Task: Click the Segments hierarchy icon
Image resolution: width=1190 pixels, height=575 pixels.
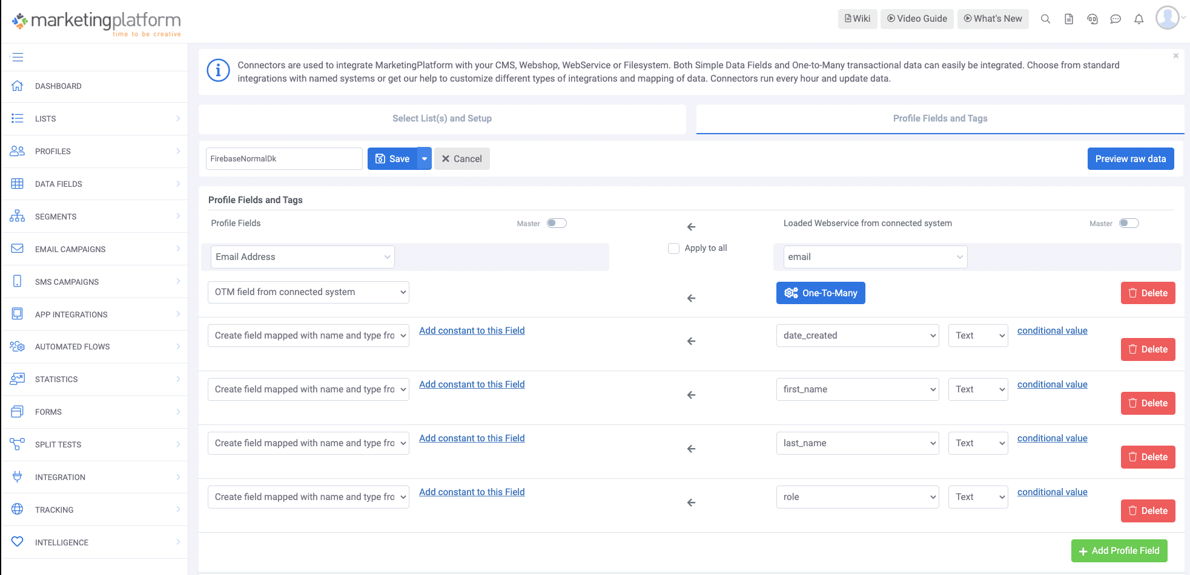Action: point(18,216)
